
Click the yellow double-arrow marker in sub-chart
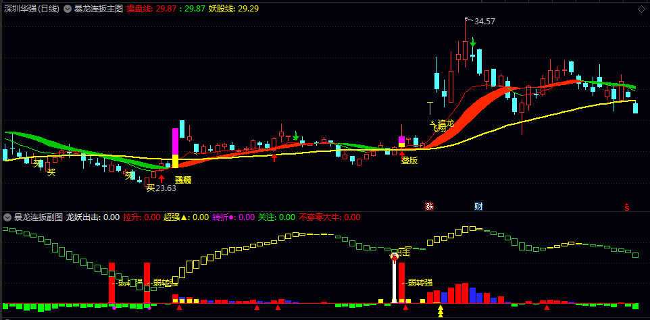point(441,311)
